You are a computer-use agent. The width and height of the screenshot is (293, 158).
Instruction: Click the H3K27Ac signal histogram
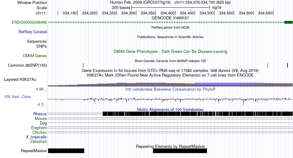pyautogui.click(x=170, y=84)
